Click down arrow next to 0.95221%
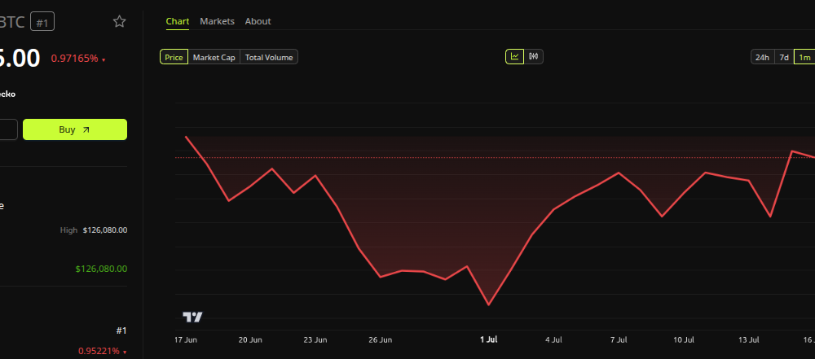 point(126,352)
